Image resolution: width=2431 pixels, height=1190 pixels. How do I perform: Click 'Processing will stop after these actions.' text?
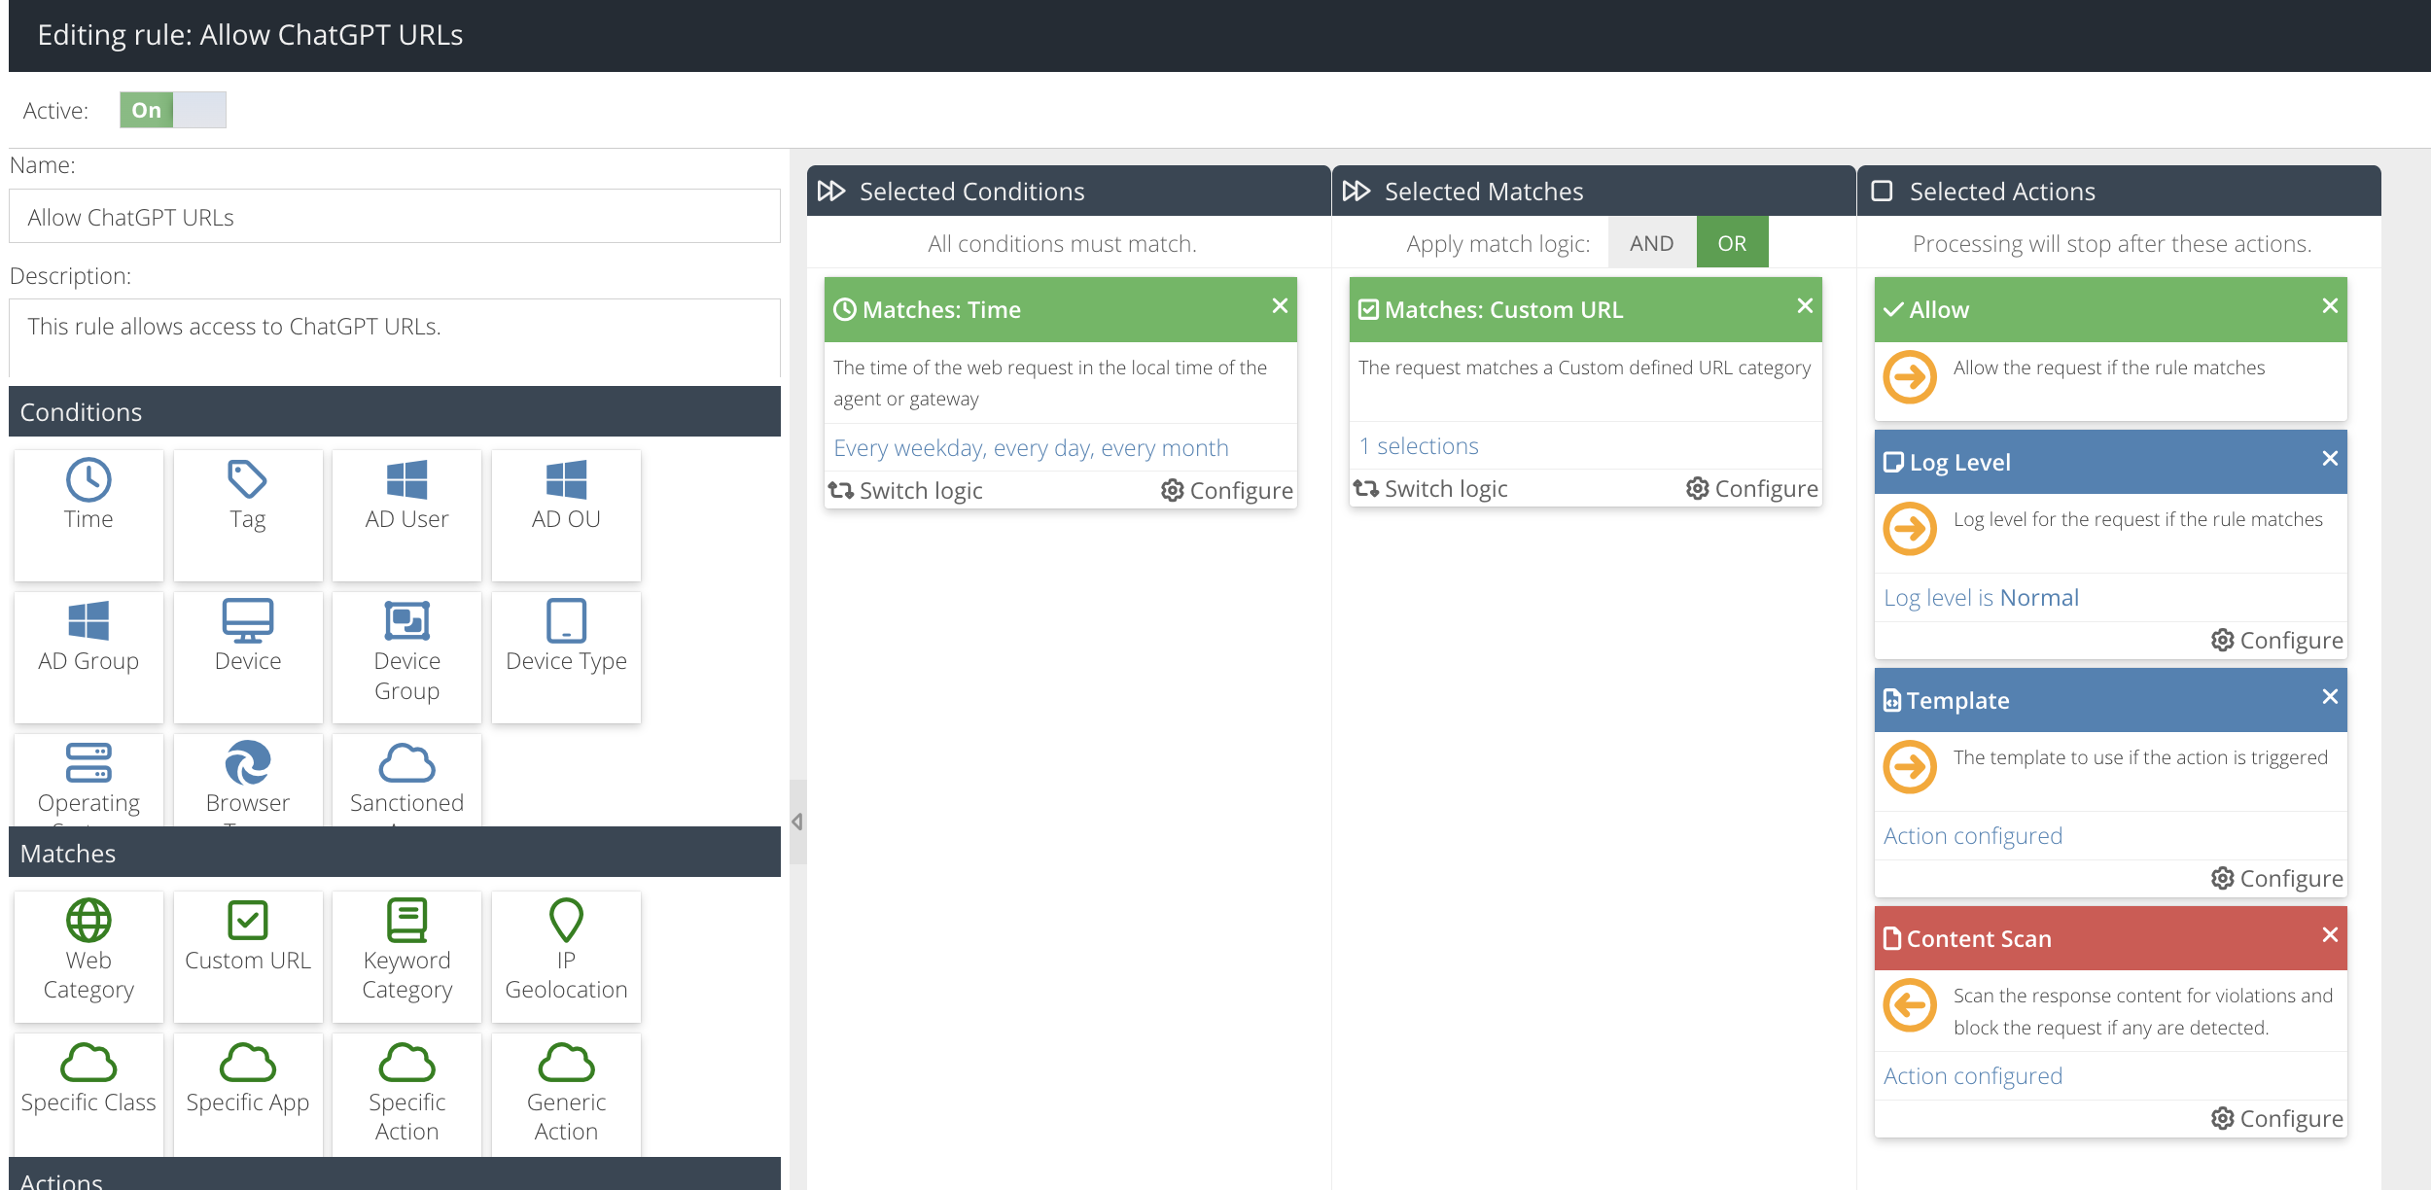[x=2112, y=243]
